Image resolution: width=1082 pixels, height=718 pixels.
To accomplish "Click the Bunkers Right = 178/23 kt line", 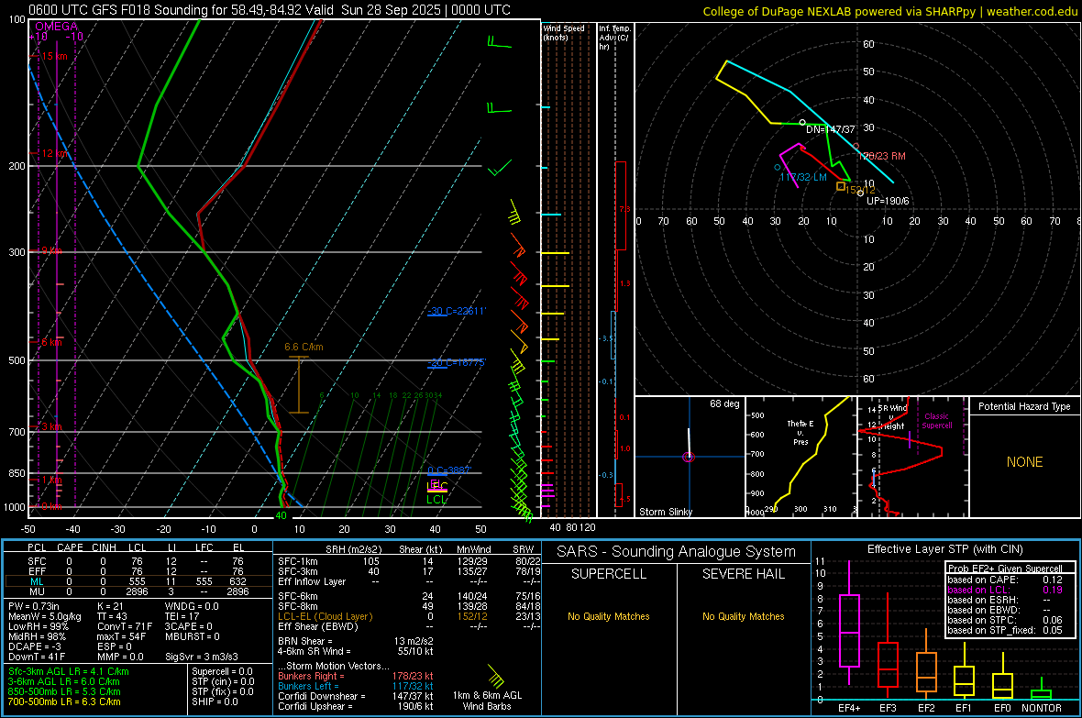I will 356,676.
